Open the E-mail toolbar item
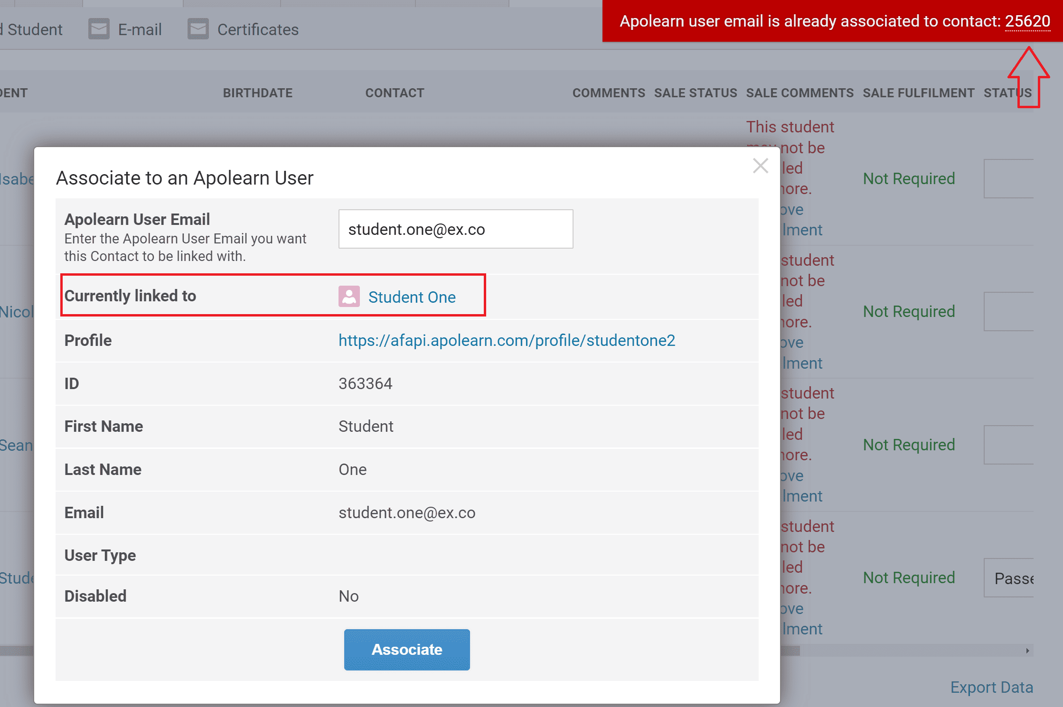1063x707 pixels. (140, 29)
